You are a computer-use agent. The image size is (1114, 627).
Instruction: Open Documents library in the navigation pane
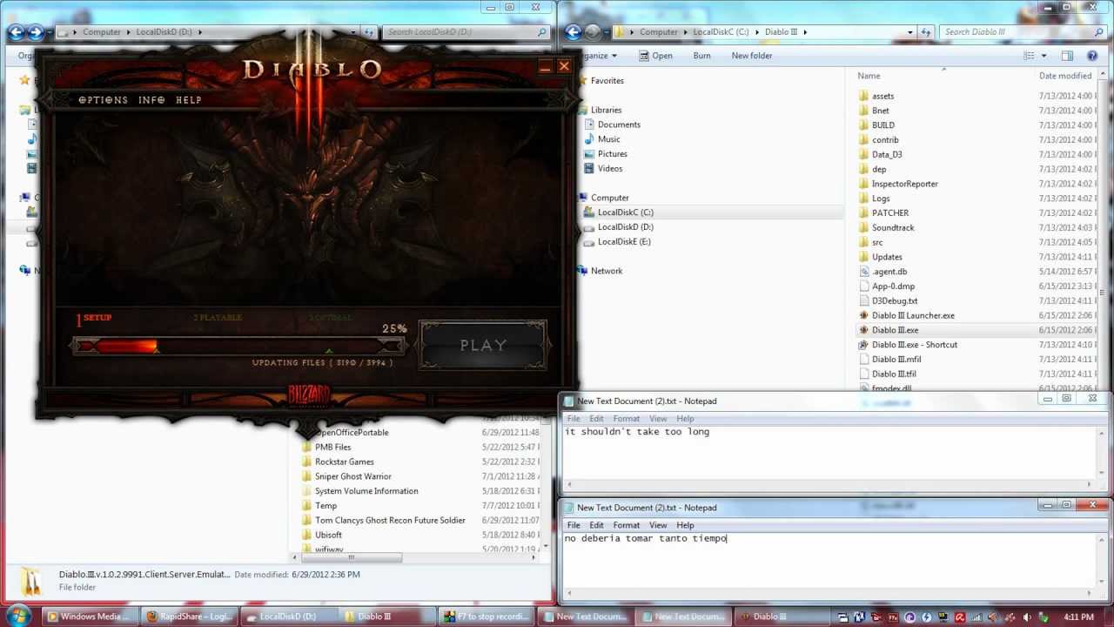pyautogui.click(x=619, y=125)
